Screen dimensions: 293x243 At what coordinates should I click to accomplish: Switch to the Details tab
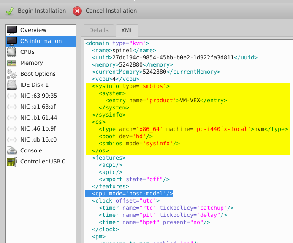point(99,30)
